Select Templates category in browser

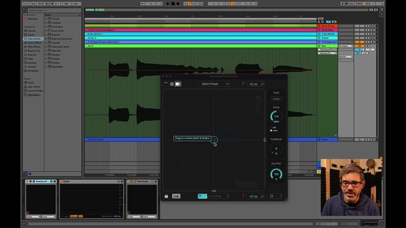coord(33,71)
